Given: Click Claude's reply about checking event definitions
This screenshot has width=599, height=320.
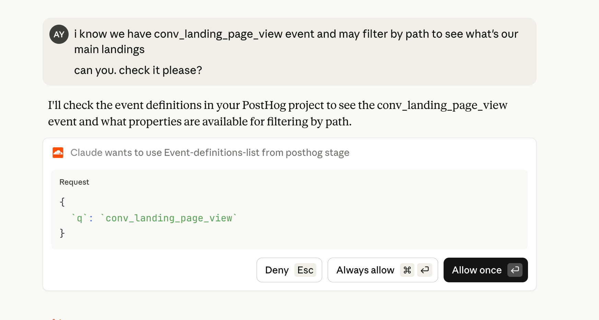Looking at the screenshot, I should pyautogui.click(x=278, y=113).
